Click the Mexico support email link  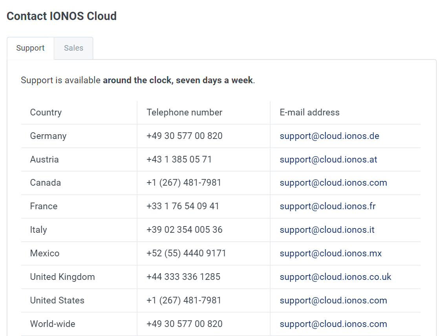pos(331,253)
